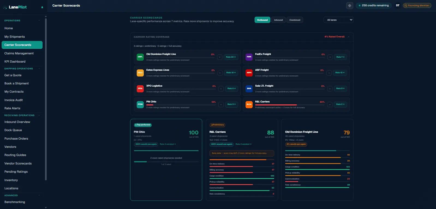The height and width of the screenshot is (209, 436).
Task: Click the Top performer star badge
Action: pos(143,125)
